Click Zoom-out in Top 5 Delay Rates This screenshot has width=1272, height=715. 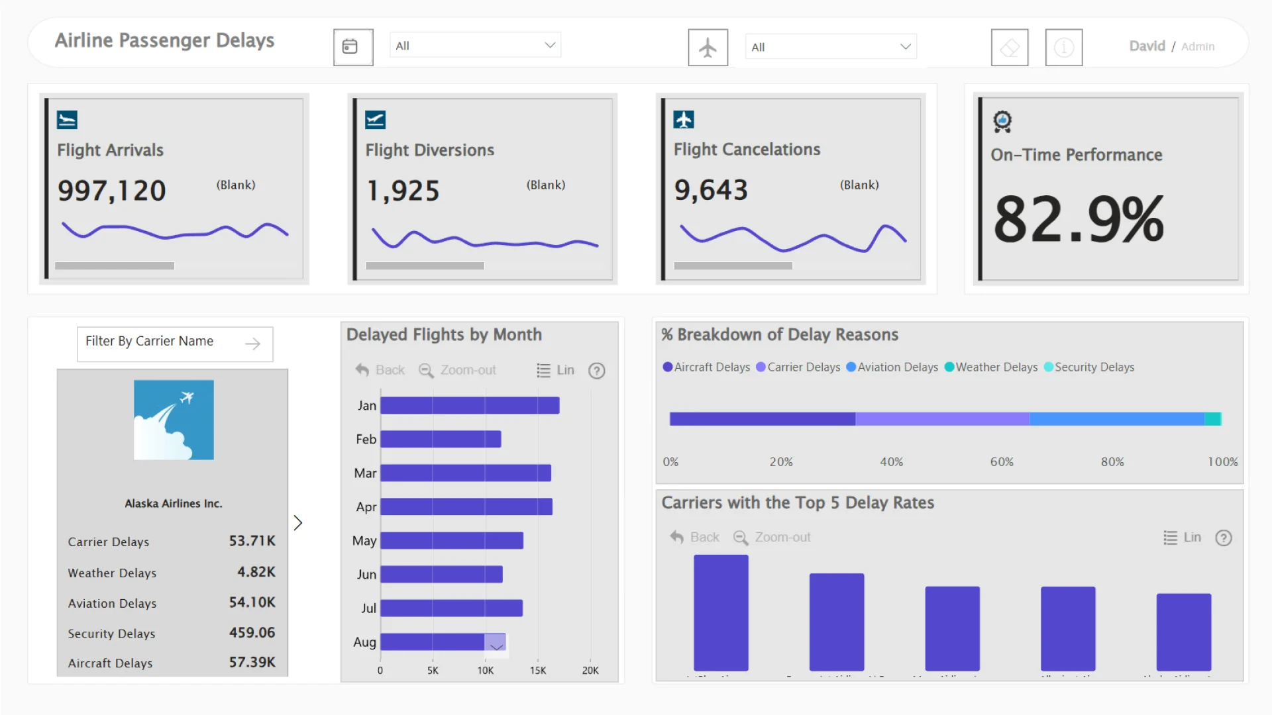[772, 538]
